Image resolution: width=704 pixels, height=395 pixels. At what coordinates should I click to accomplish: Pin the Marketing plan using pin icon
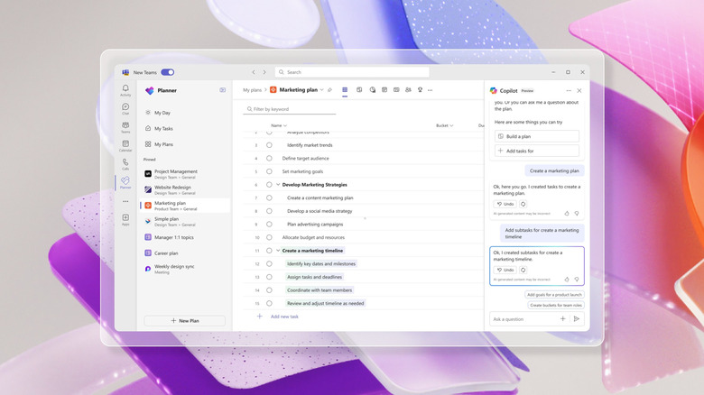click(329, 90)
